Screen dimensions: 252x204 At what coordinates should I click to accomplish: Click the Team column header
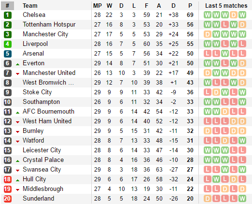point(30,6)
